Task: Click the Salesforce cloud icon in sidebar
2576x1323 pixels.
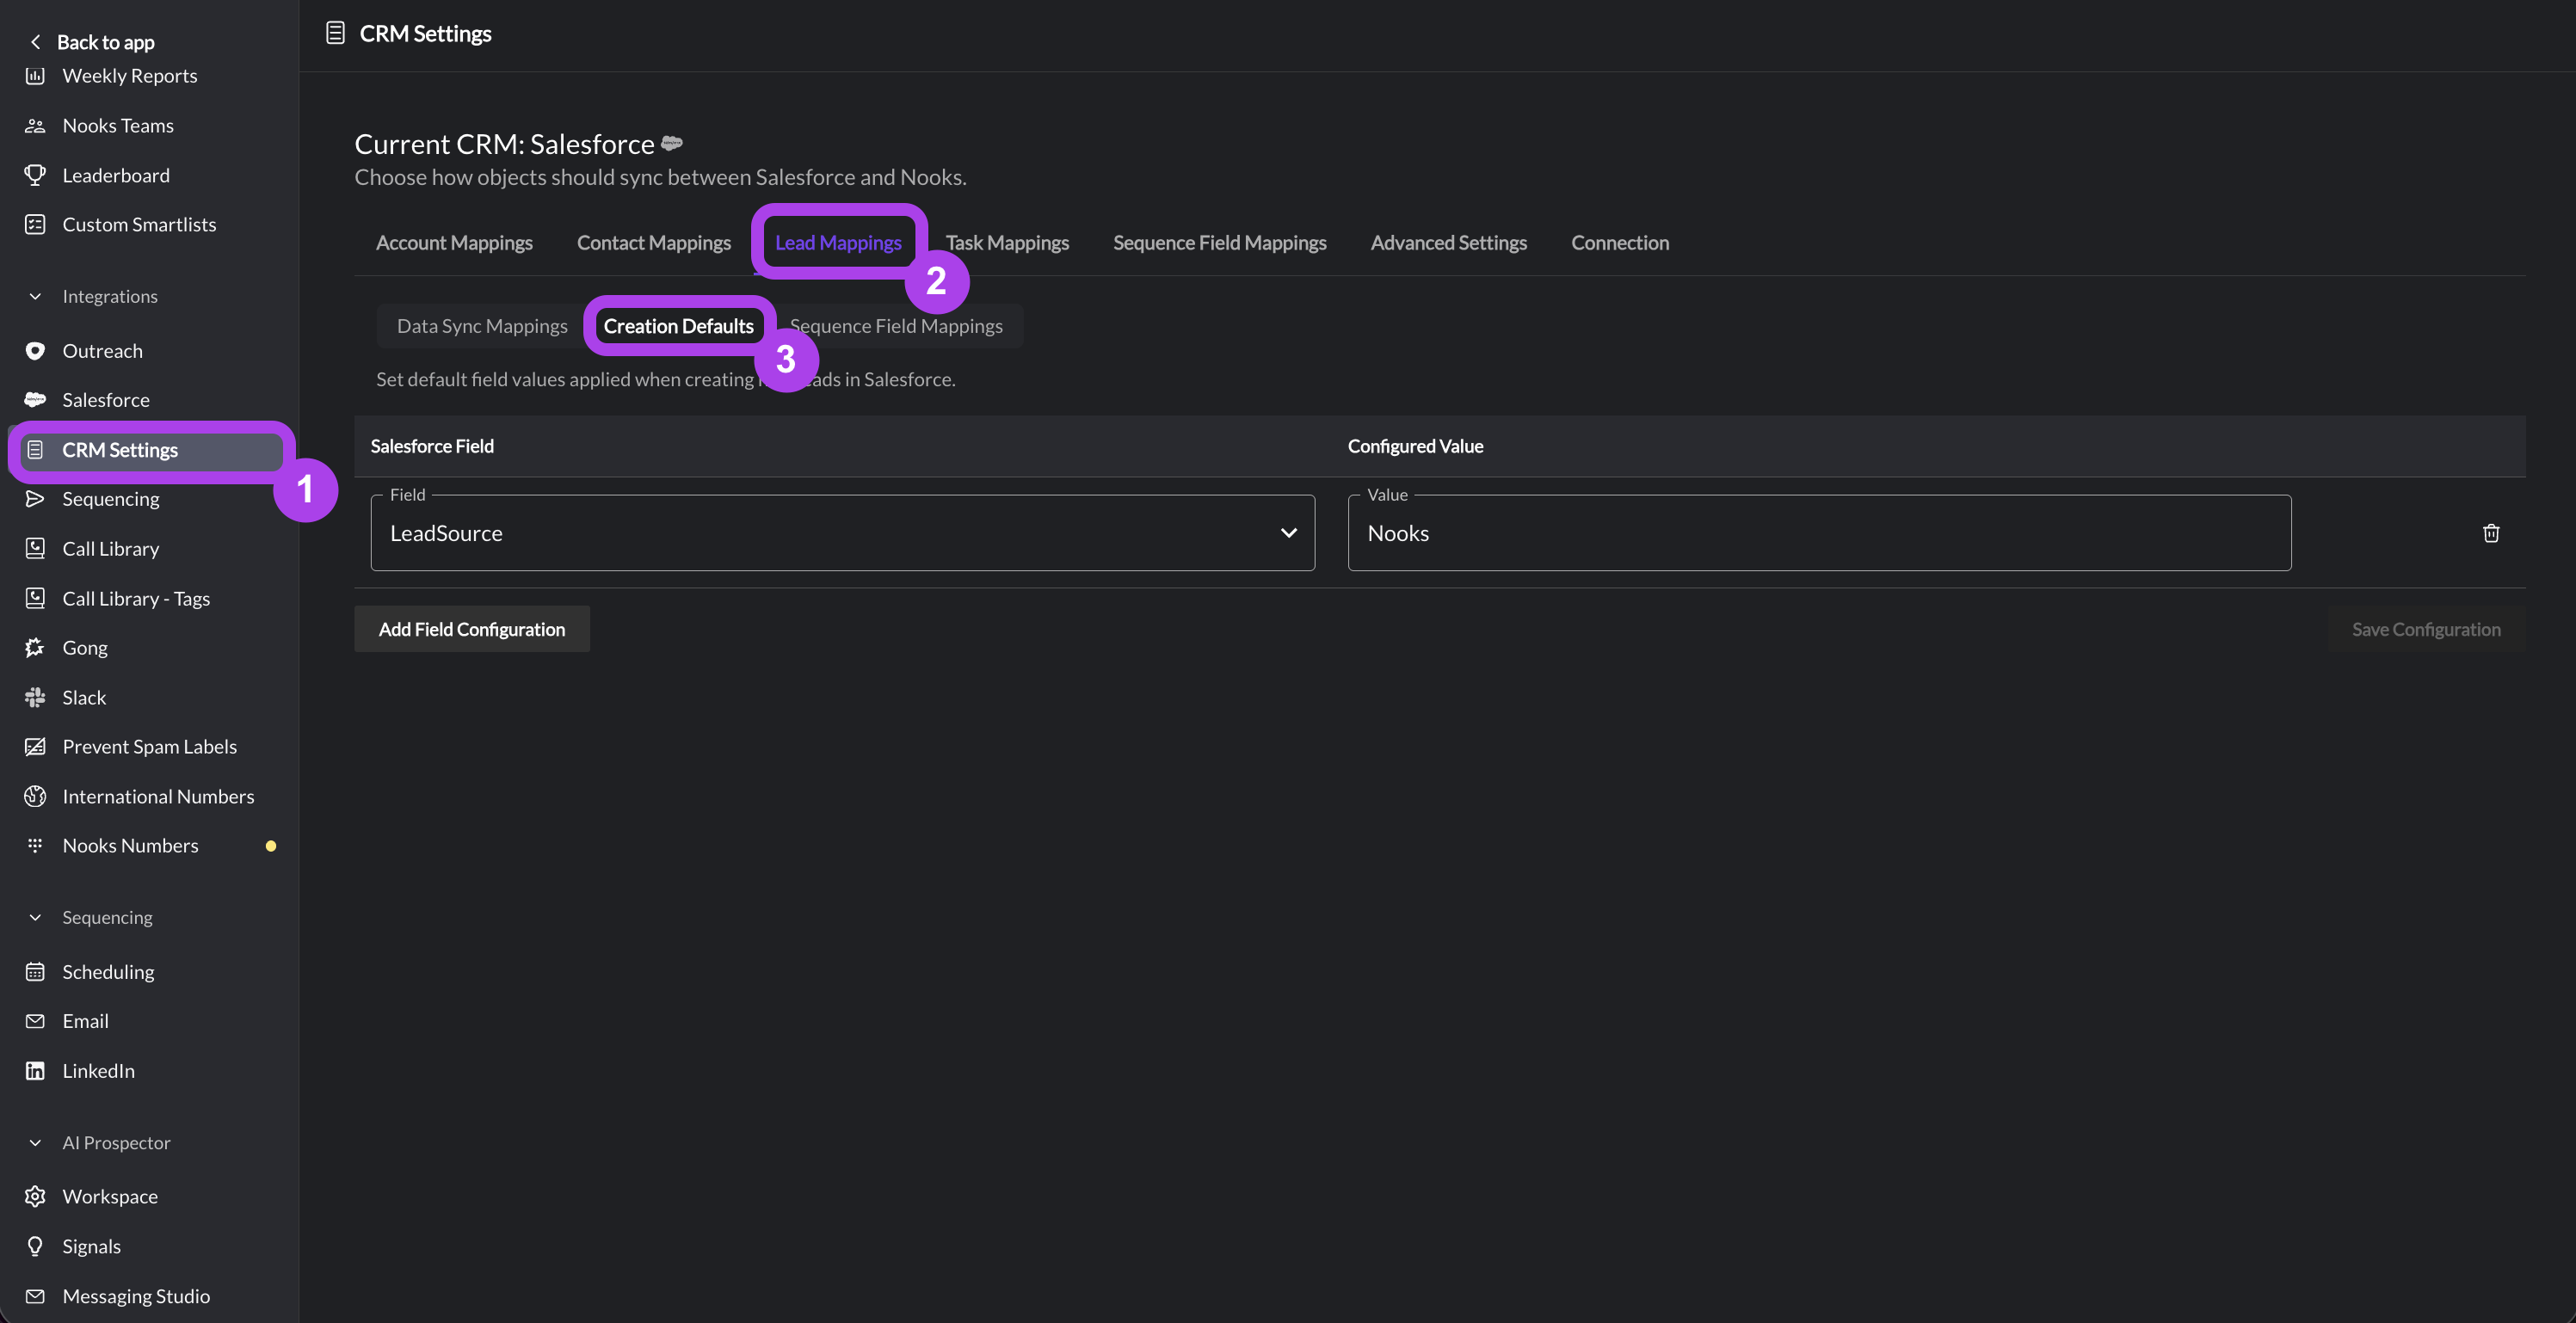Action: [35, 400]
